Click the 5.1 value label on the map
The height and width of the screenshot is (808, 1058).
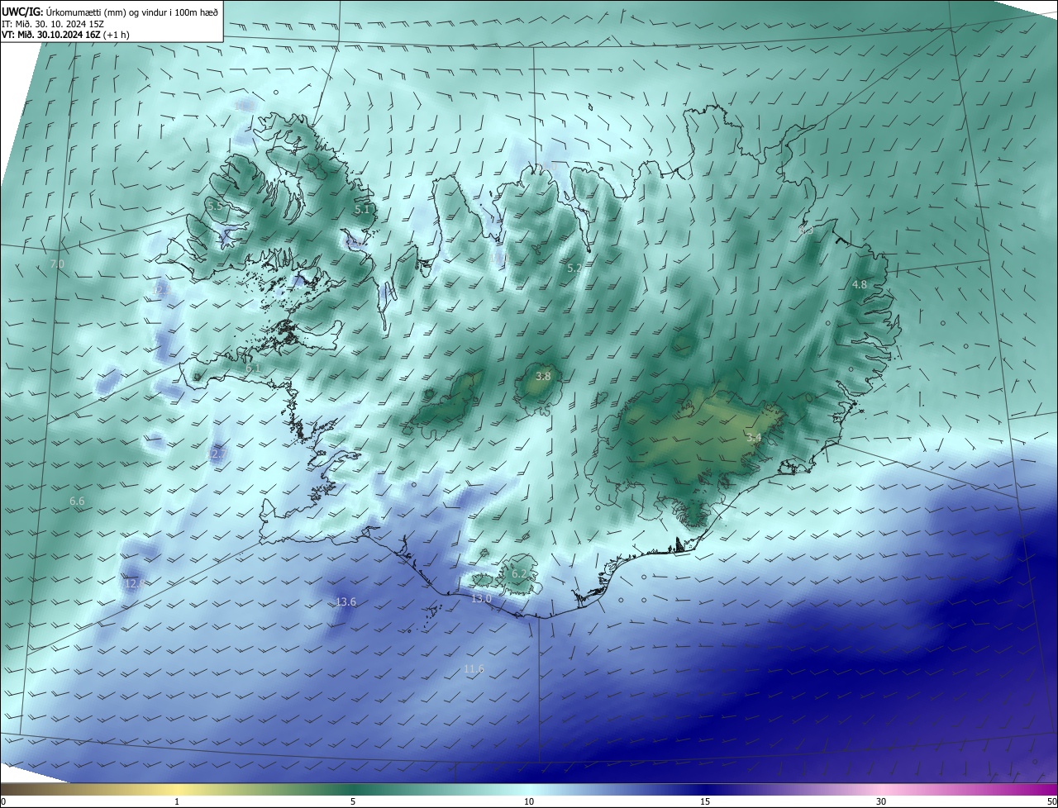point(362,210)
